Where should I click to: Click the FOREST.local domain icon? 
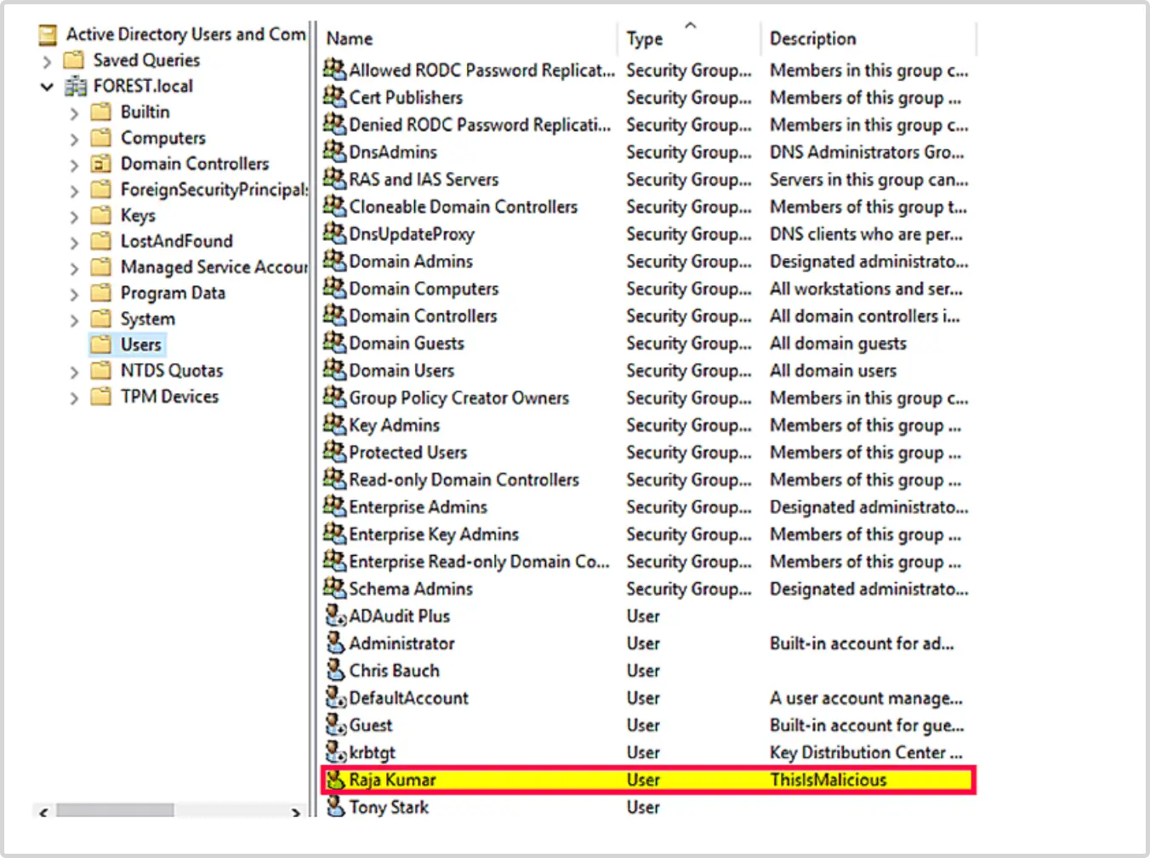coord(76,86)
